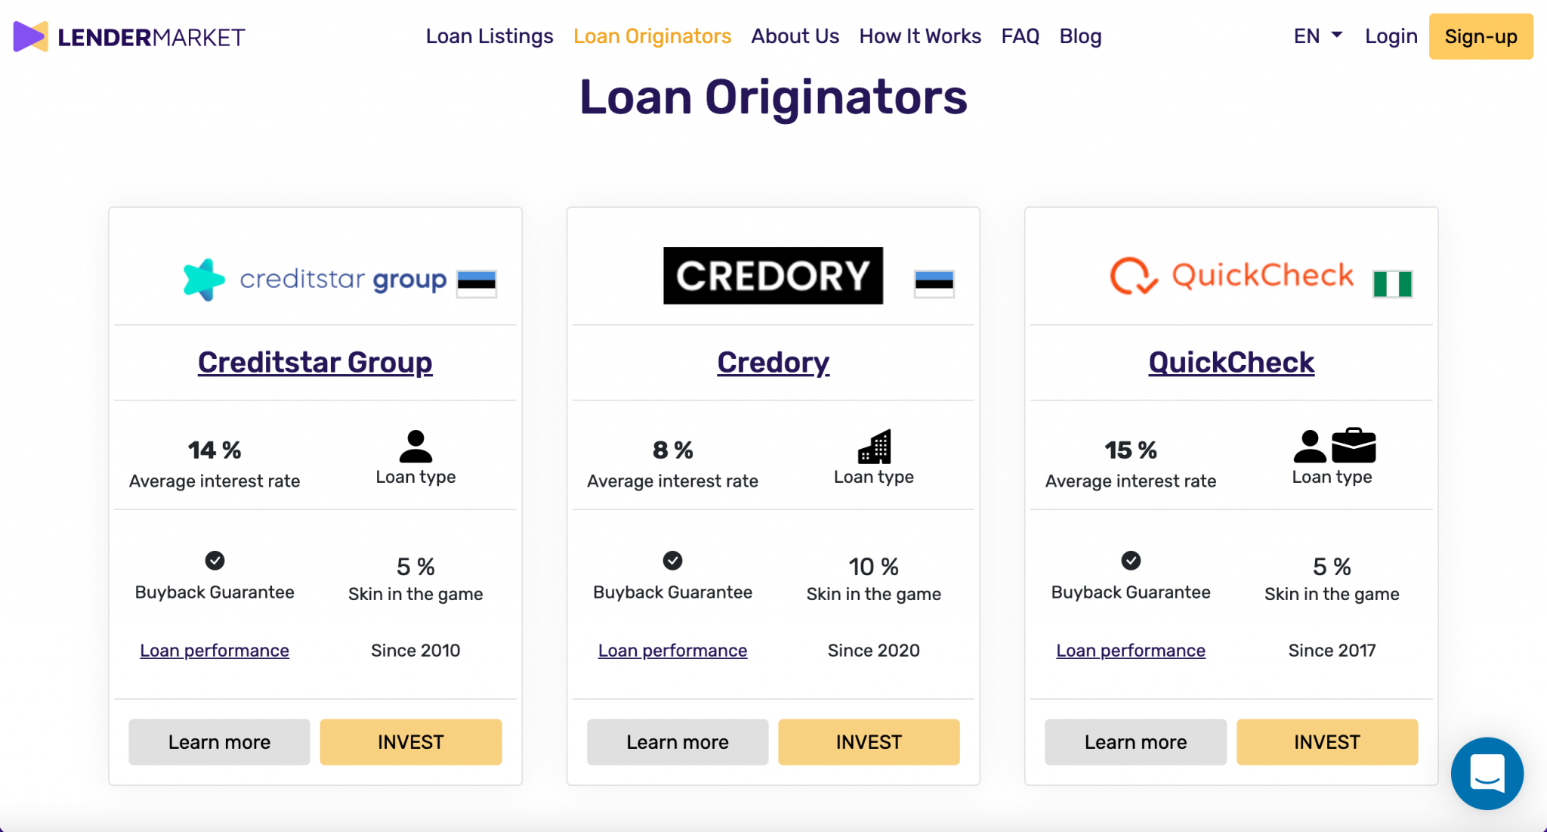Click the Creditstar Group logo

pyautogui.click(x=315, y=280)
